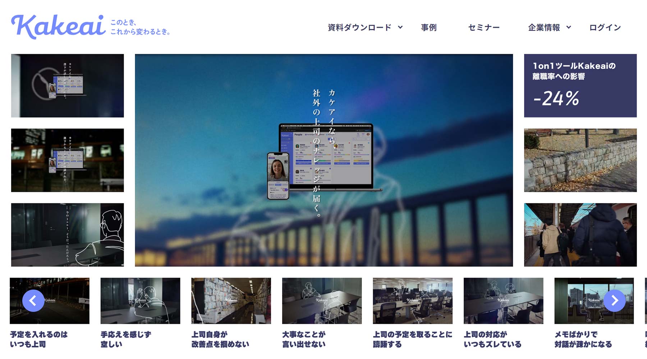Screen dimensions: 647x359
Task: Click ログイン to sign in
Action: pyautogui.click(x=605, y=27)
